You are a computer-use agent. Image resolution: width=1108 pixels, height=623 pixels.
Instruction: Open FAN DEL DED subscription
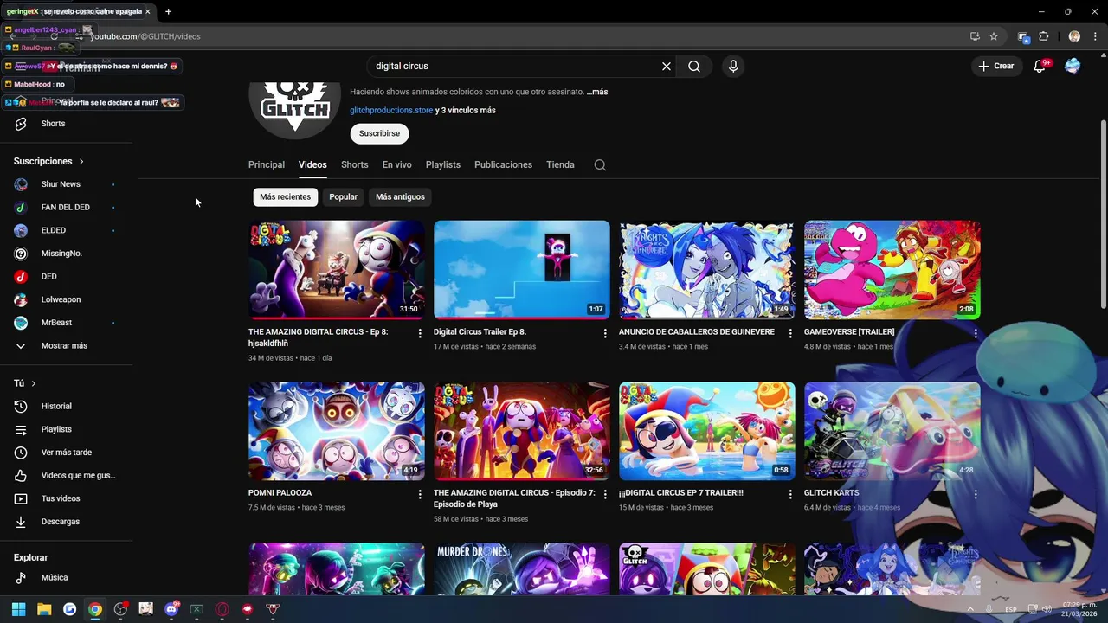click(66, 208)
